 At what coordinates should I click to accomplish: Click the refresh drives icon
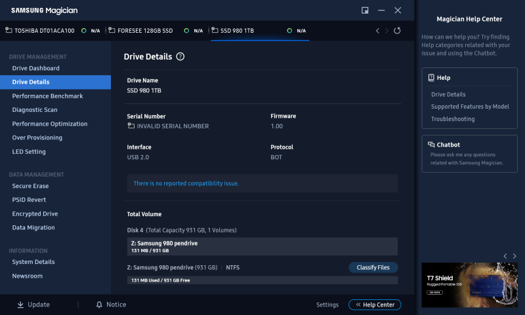(x=397, y=31)
